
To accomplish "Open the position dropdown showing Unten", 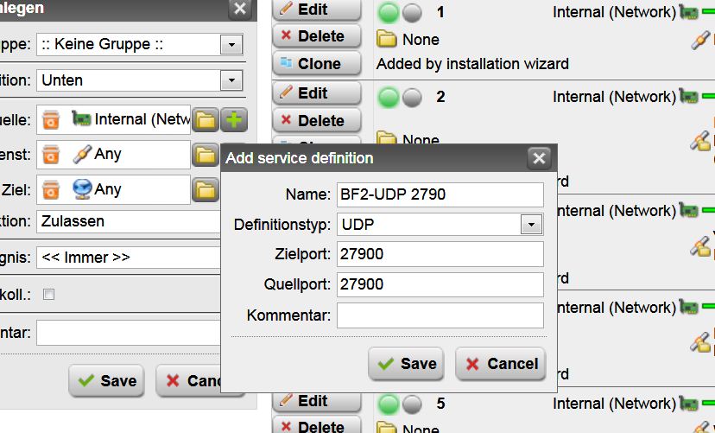I will tap(231, 80).
